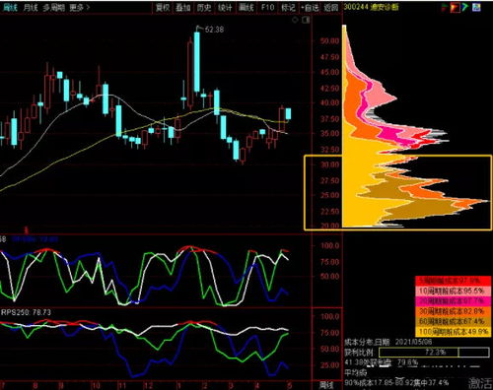Expand the 更多 period options
The image size is (493, 390).
point(80,8)
